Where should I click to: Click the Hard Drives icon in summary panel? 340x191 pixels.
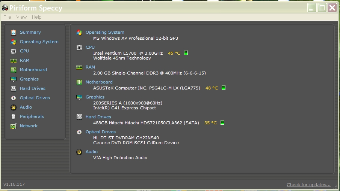pos(79,117)
